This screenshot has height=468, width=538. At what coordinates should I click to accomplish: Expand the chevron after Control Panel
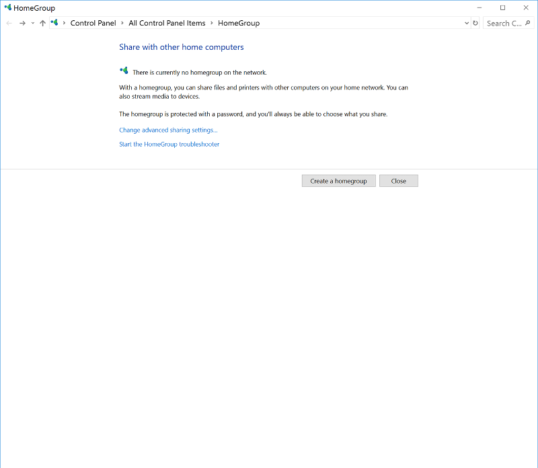pyautogui.click(x=122, y=23)
